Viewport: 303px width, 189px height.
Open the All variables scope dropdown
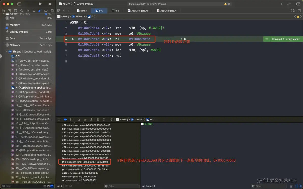(x=60, y=186)
